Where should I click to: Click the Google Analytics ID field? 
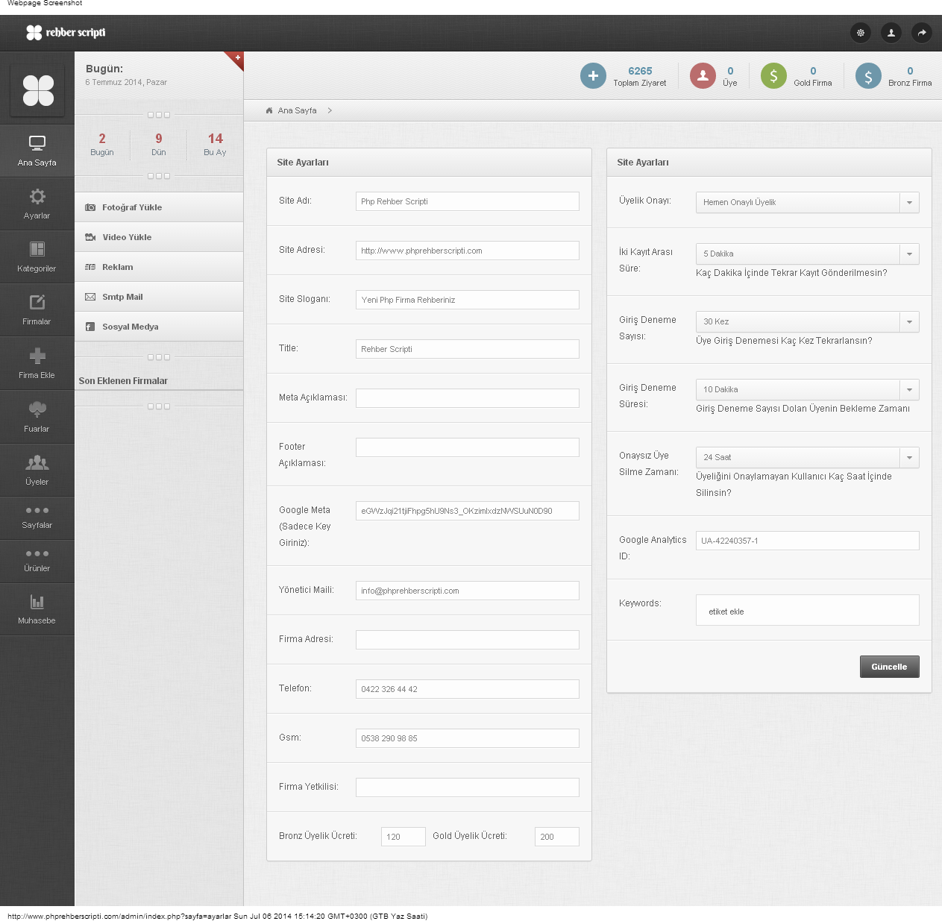(807, 541)
